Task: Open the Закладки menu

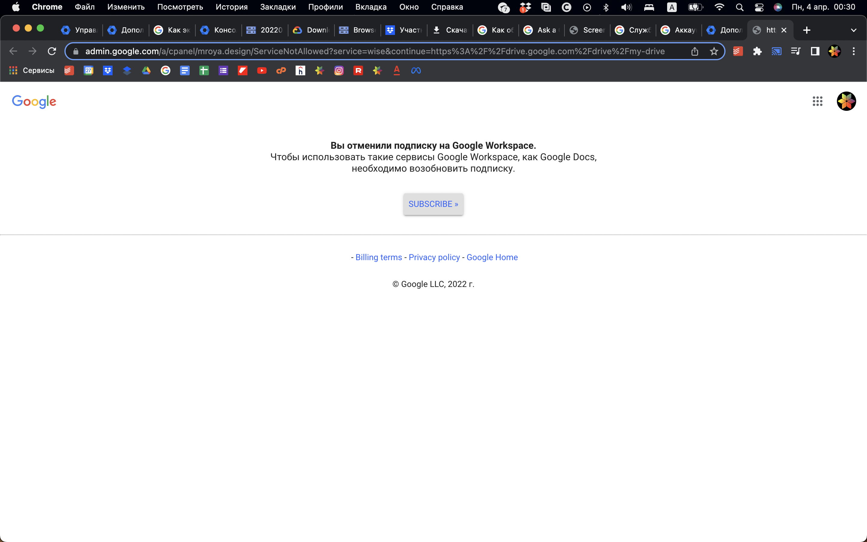Action: click(x=278, y=7)
